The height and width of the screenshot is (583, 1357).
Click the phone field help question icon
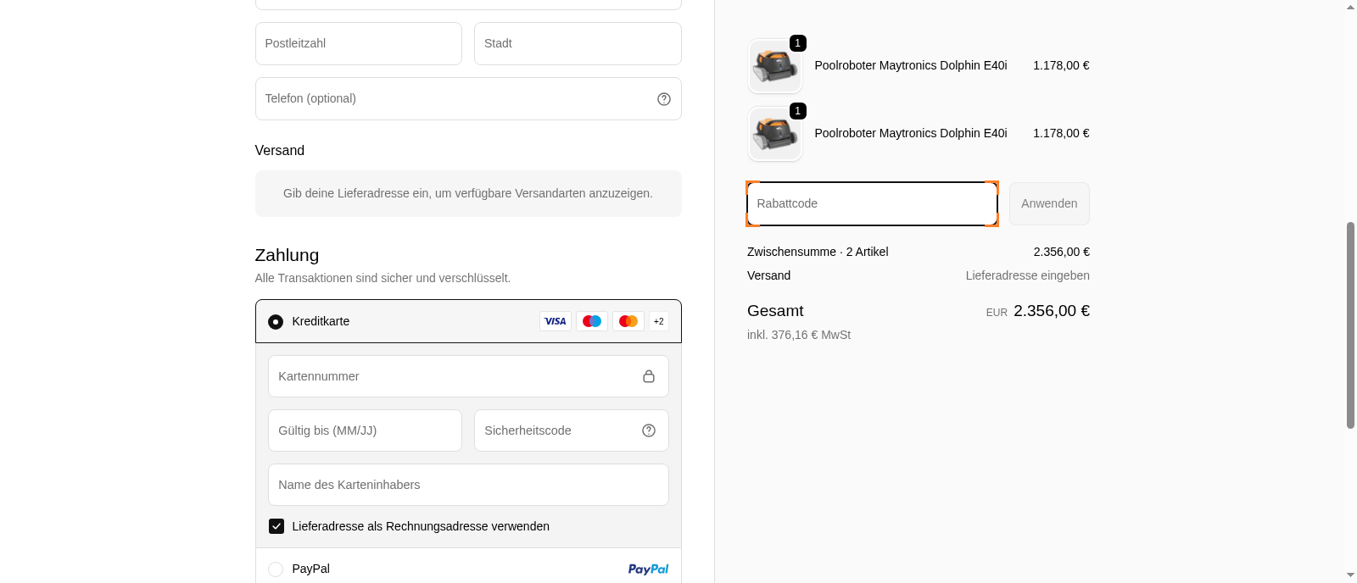[664, 99]
